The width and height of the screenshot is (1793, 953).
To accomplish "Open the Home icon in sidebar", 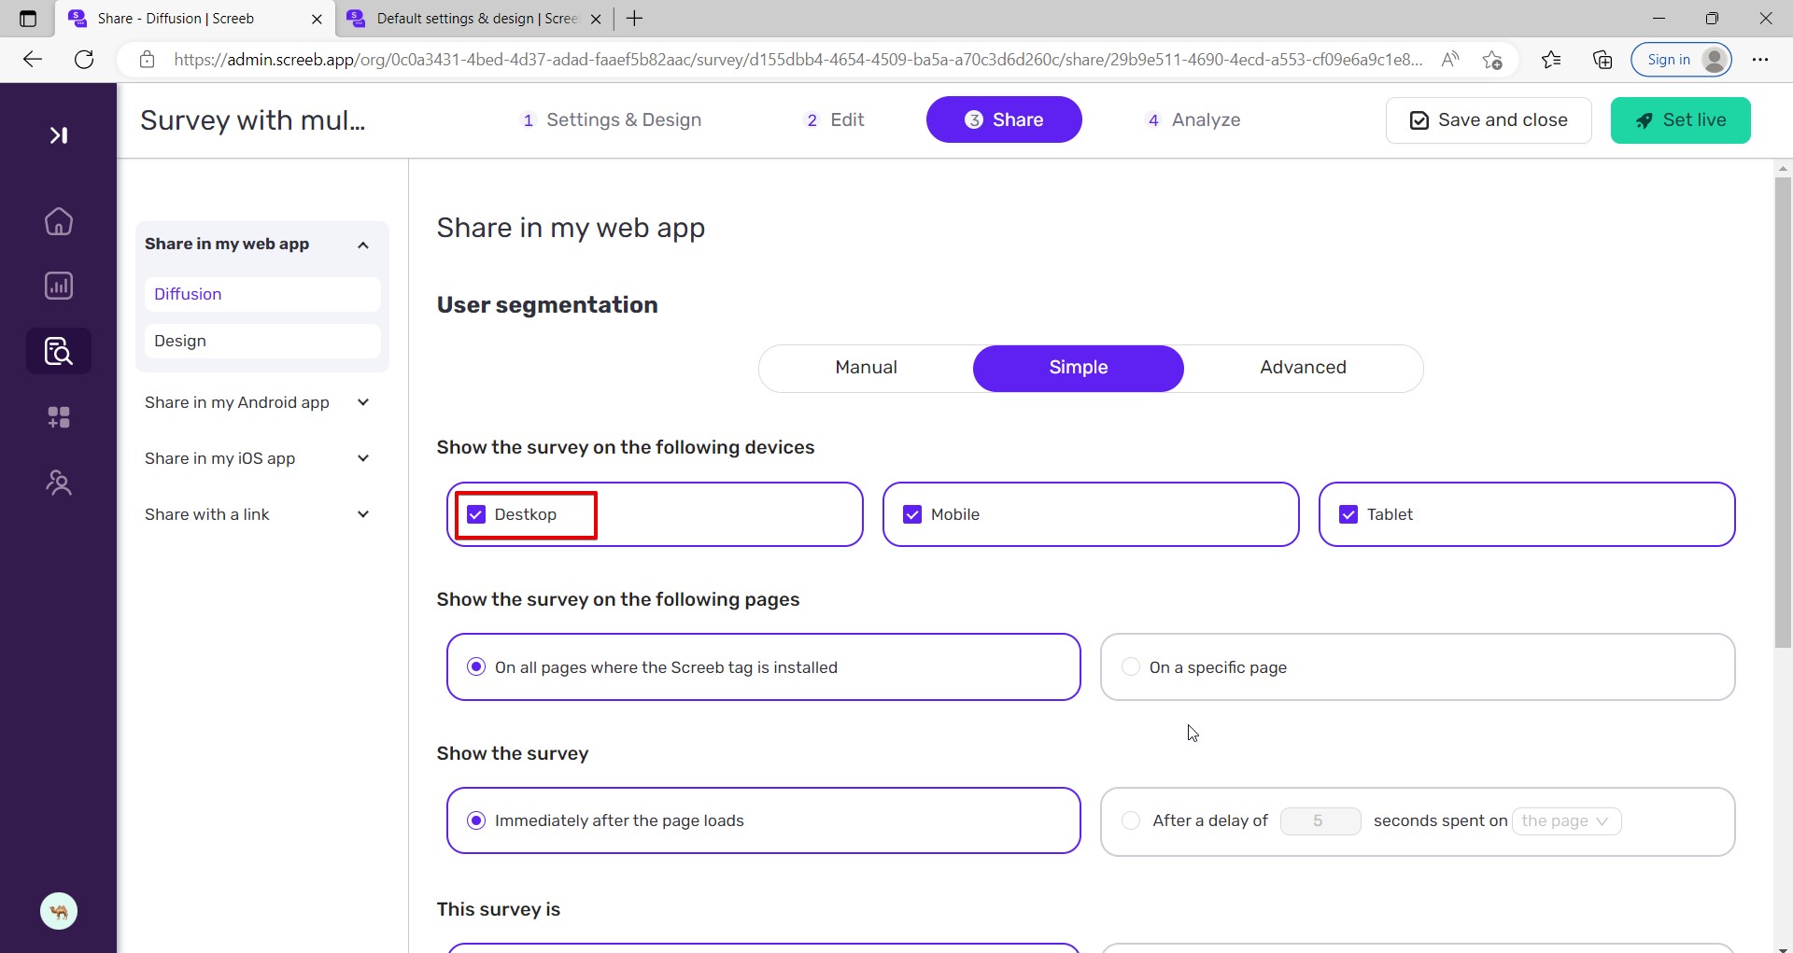I will click(x=59, y=221).
